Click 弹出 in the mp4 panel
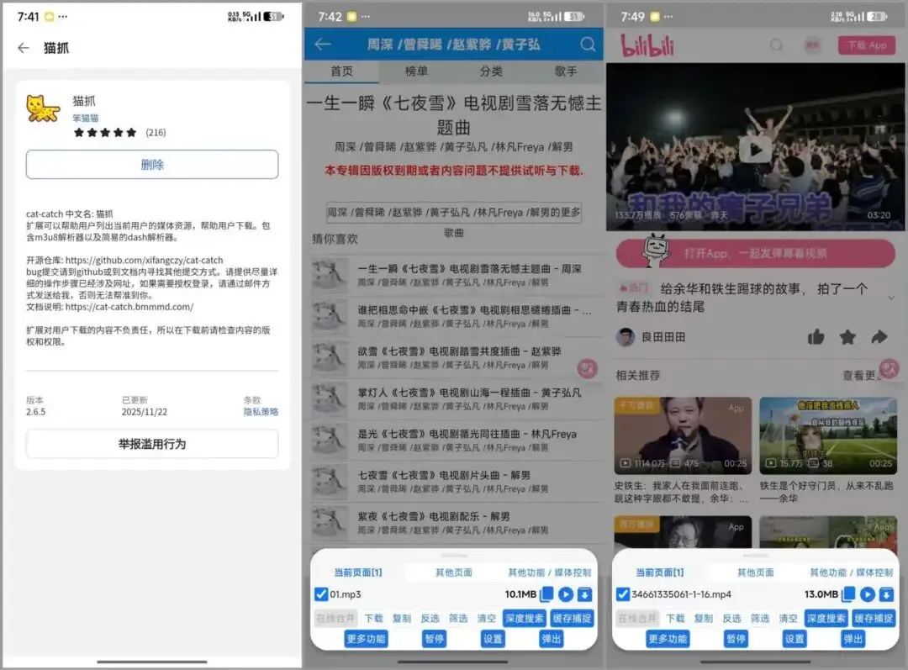908x670 pixels. [853, 639]
